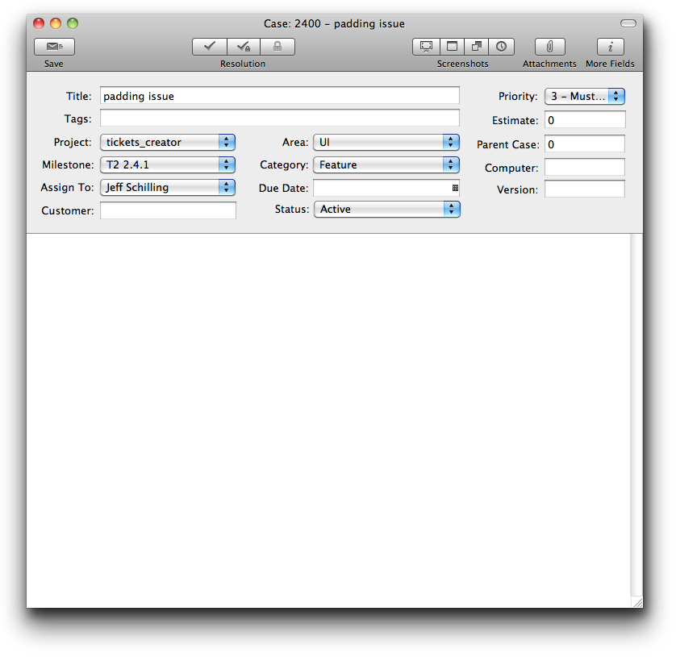676x657 pixels.
Task: Click into the Customer field
Action: [x=168, y=210]
